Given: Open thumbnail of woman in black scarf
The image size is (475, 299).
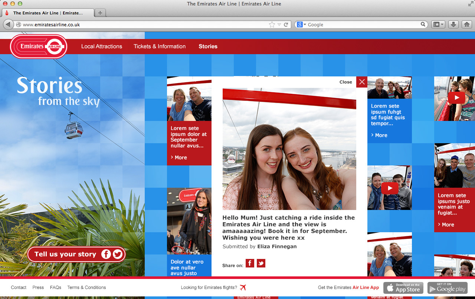Looking at the screenshot, I should tap(189, 221).
